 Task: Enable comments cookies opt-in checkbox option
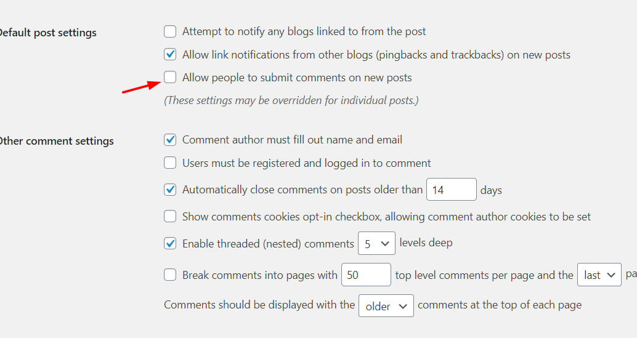(170, 216)
